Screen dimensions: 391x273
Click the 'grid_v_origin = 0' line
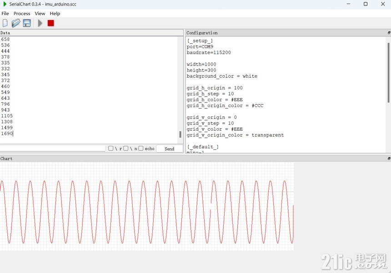[212, 117]
